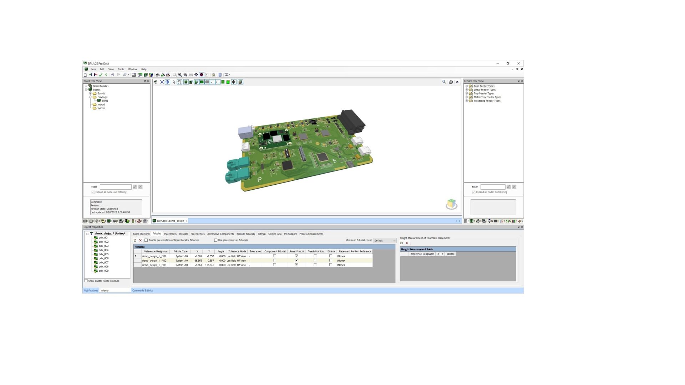This screenshot has height=385, width=685.
Task: Click the green checkmark validate icon
Action: 101,75
